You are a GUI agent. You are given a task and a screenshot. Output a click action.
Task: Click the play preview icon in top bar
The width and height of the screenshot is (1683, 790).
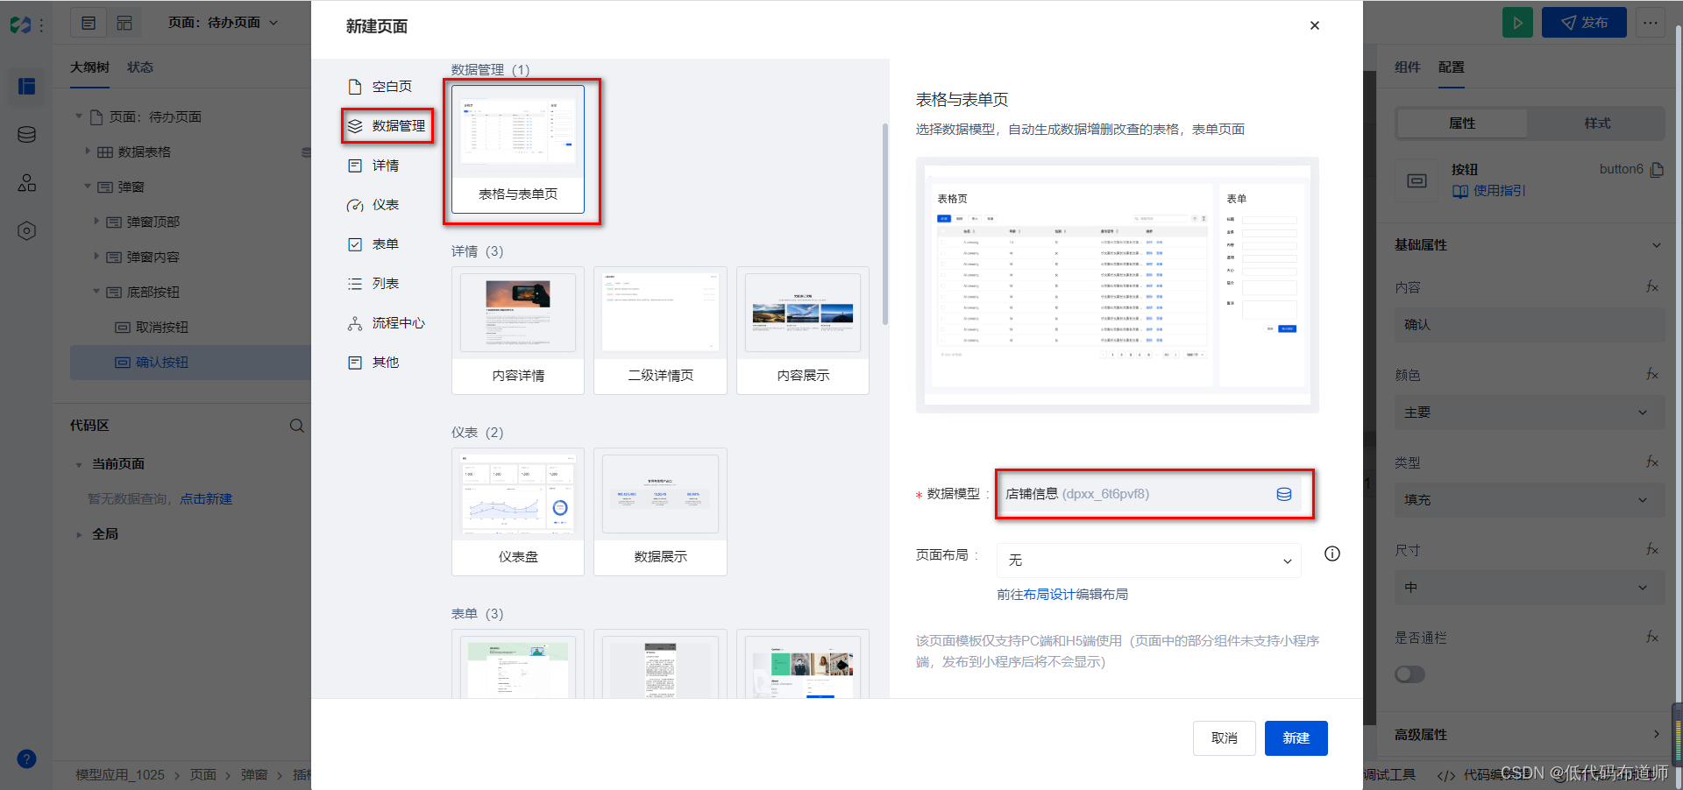pos(1517,23)
